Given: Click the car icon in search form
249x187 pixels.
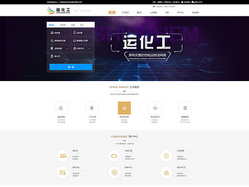Looking at the screenshot, I should [x=52, y=33].
